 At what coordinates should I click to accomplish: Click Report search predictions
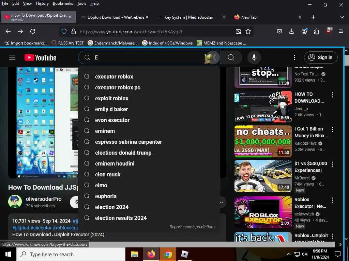[x=192, y=227]
